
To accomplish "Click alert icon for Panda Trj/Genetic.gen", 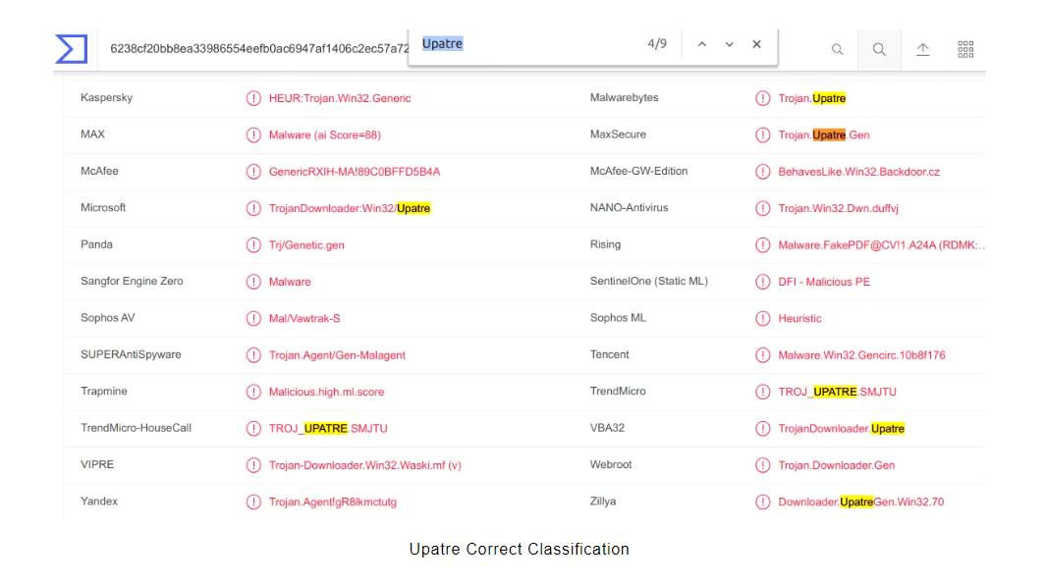I will pos(253,244).
